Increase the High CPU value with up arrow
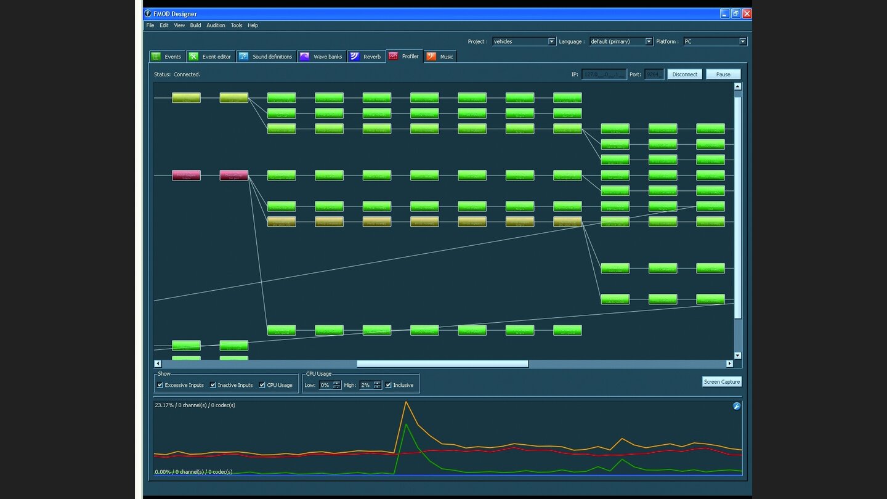The image size is (887, 499). [378, 383]
